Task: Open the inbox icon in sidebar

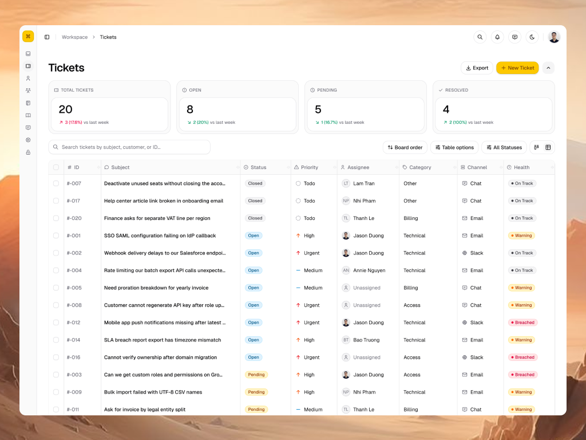Action: [x=28, y=54]
